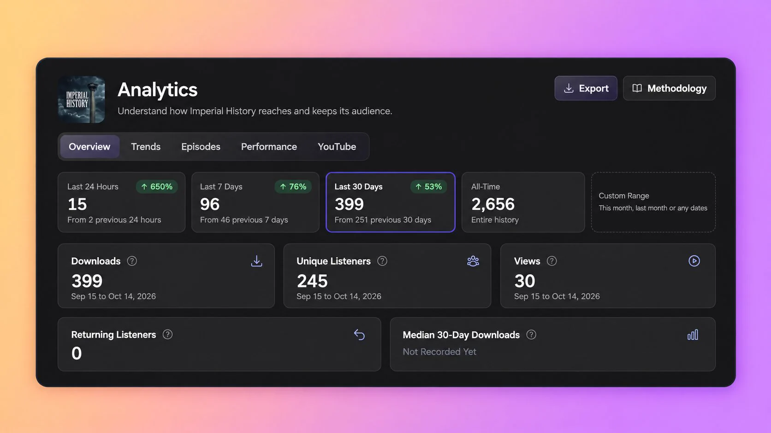Show the Views help question-mark icon
The width and height of the screenshot is (771, 433).
(552, 261)
